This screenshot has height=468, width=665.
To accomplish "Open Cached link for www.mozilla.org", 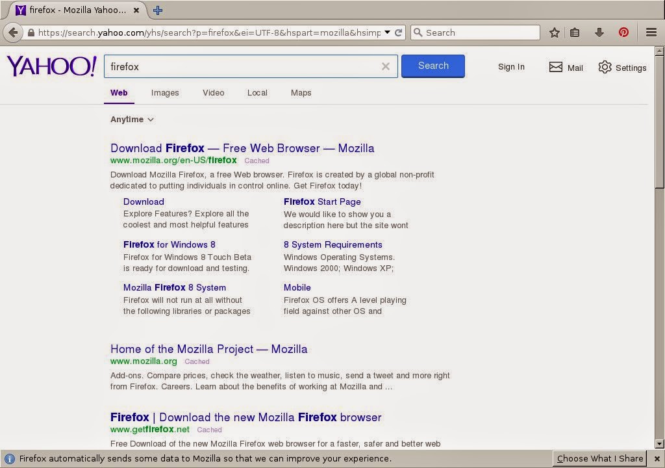I will 197,361.
